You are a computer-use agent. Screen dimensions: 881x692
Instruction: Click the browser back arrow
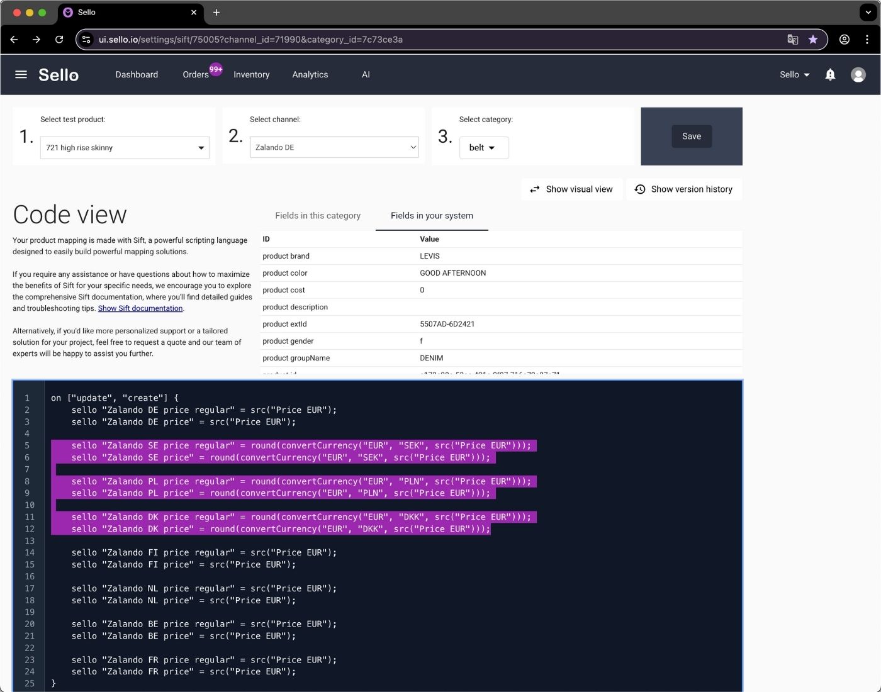(14, 39)
